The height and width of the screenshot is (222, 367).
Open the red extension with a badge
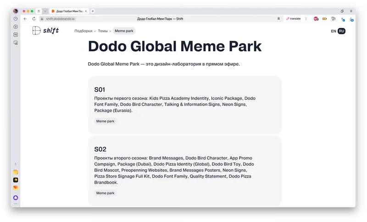click(x=316, y=19)
